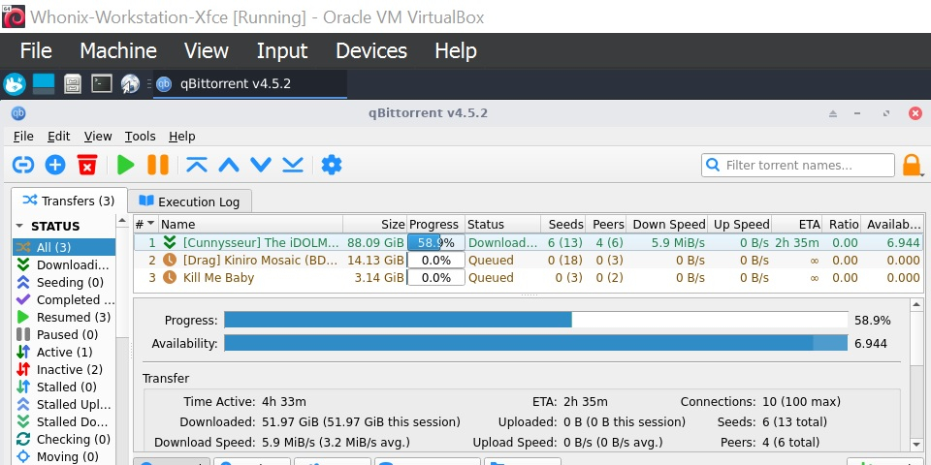
Task: Open the qBittorrent View menu
Action: point(98,137)
